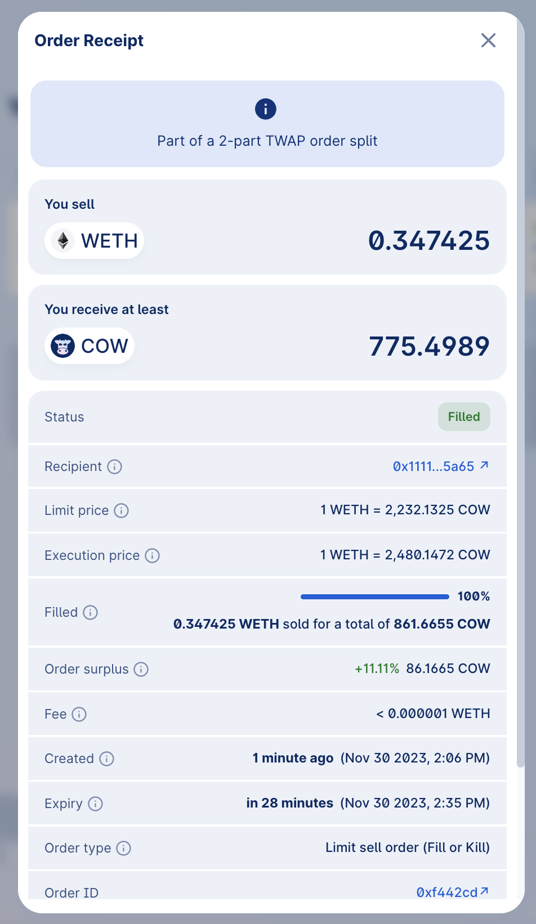This screenshot has width=536, height=924.
Task: Click the TWAP order info icon
Action: pos(266,109)
